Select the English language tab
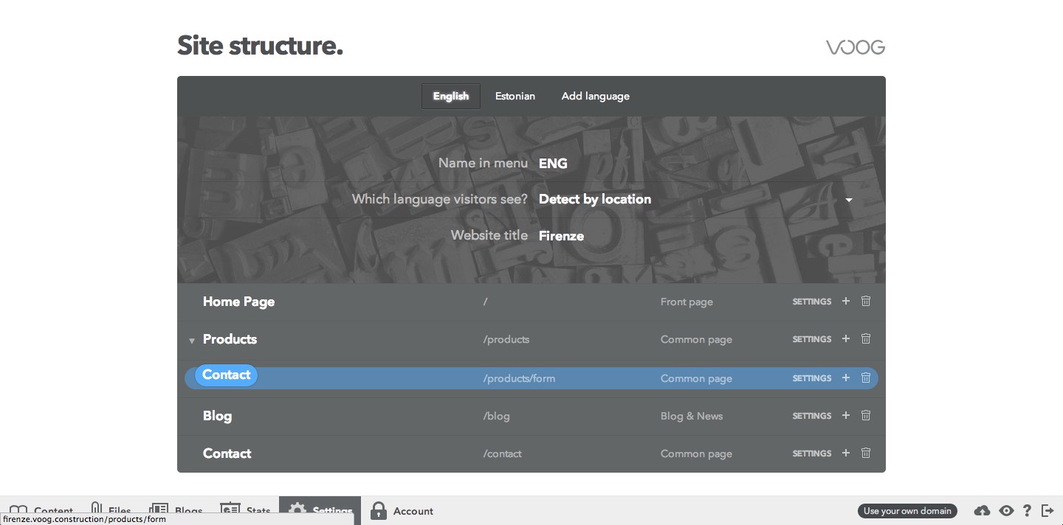 click(451, 96)
